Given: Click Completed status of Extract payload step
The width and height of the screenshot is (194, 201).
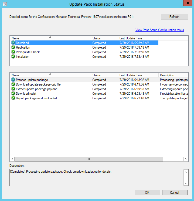Looking at the screenshot, I should coord(99,89).
